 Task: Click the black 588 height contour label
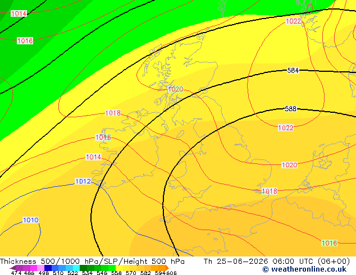(291, 109)
